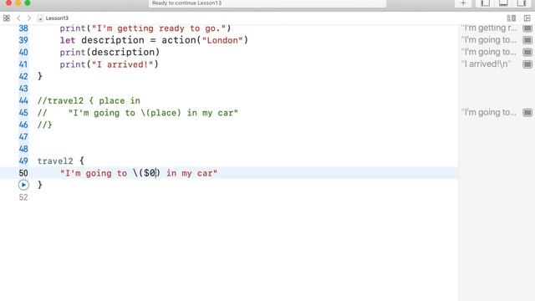Open the editor options menu icon
The image size is (535, 301).
[x=511, y=18]
